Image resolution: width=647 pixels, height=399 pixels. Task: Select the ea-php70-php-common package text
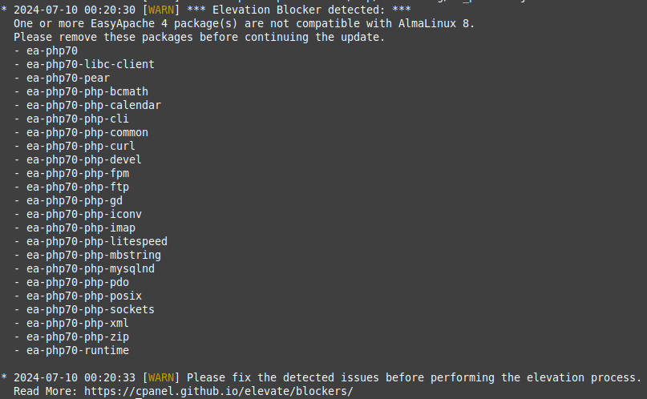pos(87,132)
